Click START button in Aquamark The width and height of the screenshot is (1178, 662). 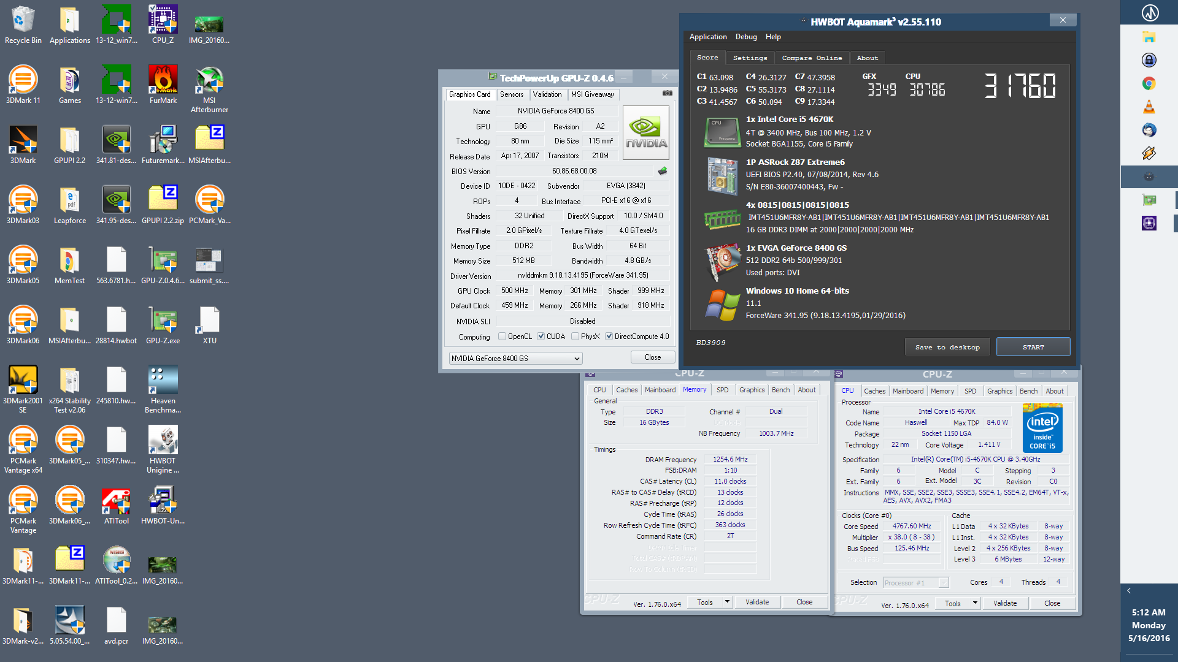pos(1033,347)
